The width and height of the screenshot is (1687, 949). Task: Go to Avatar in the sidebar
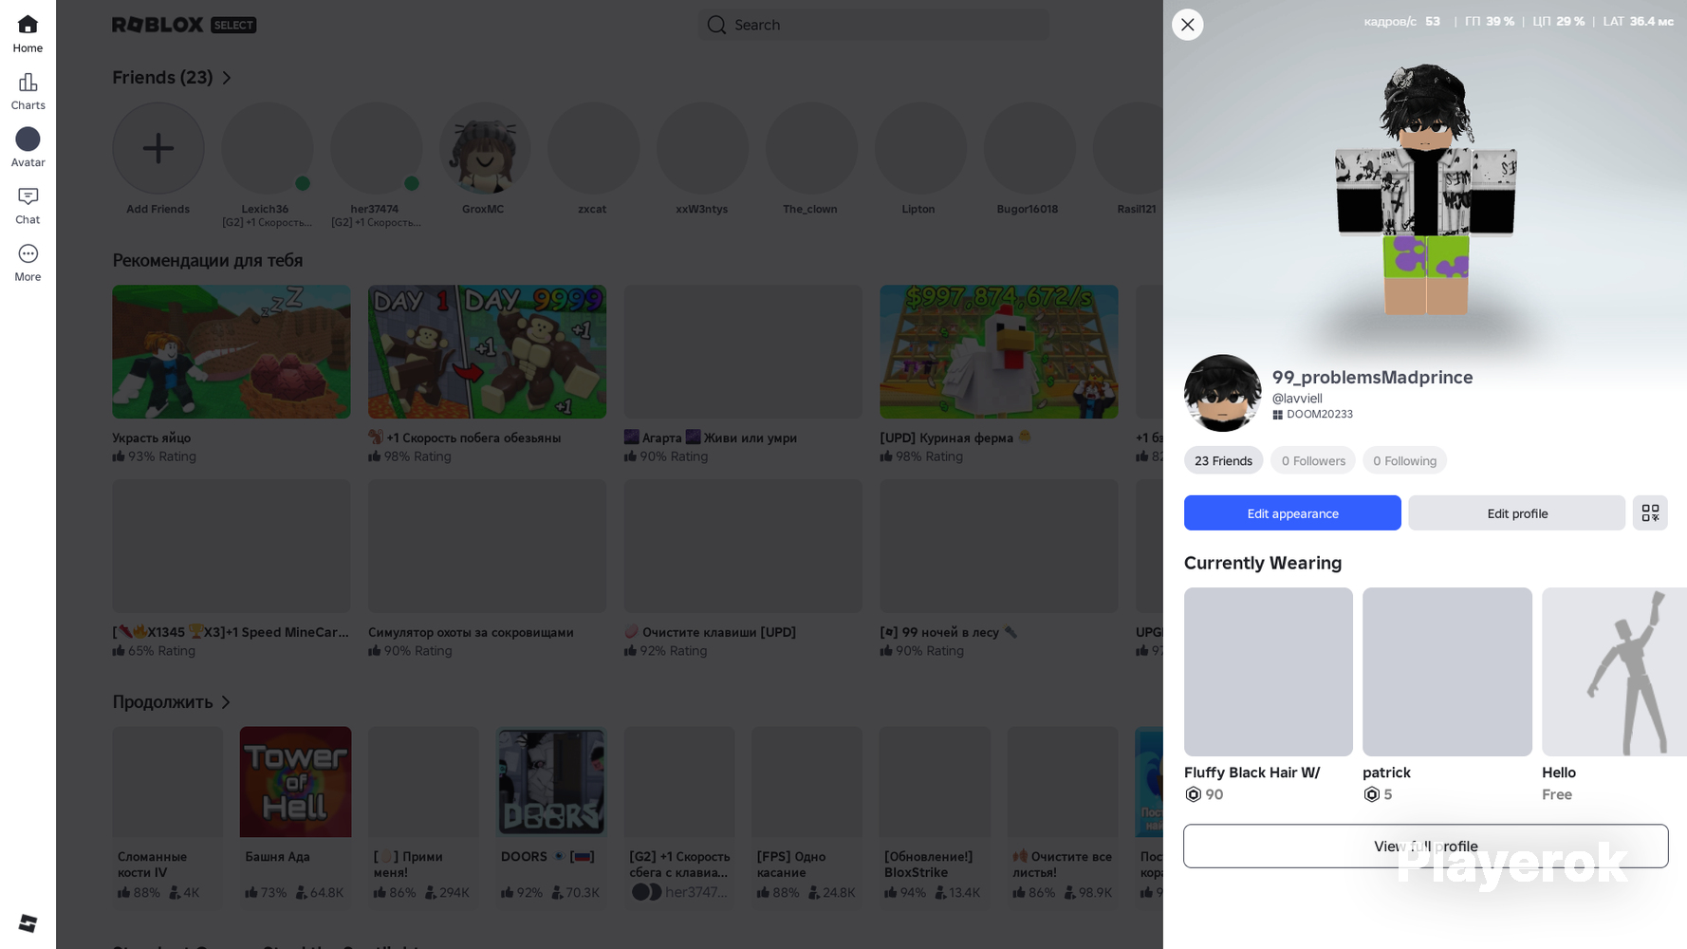pyautogui.click(x=28, y=148)
